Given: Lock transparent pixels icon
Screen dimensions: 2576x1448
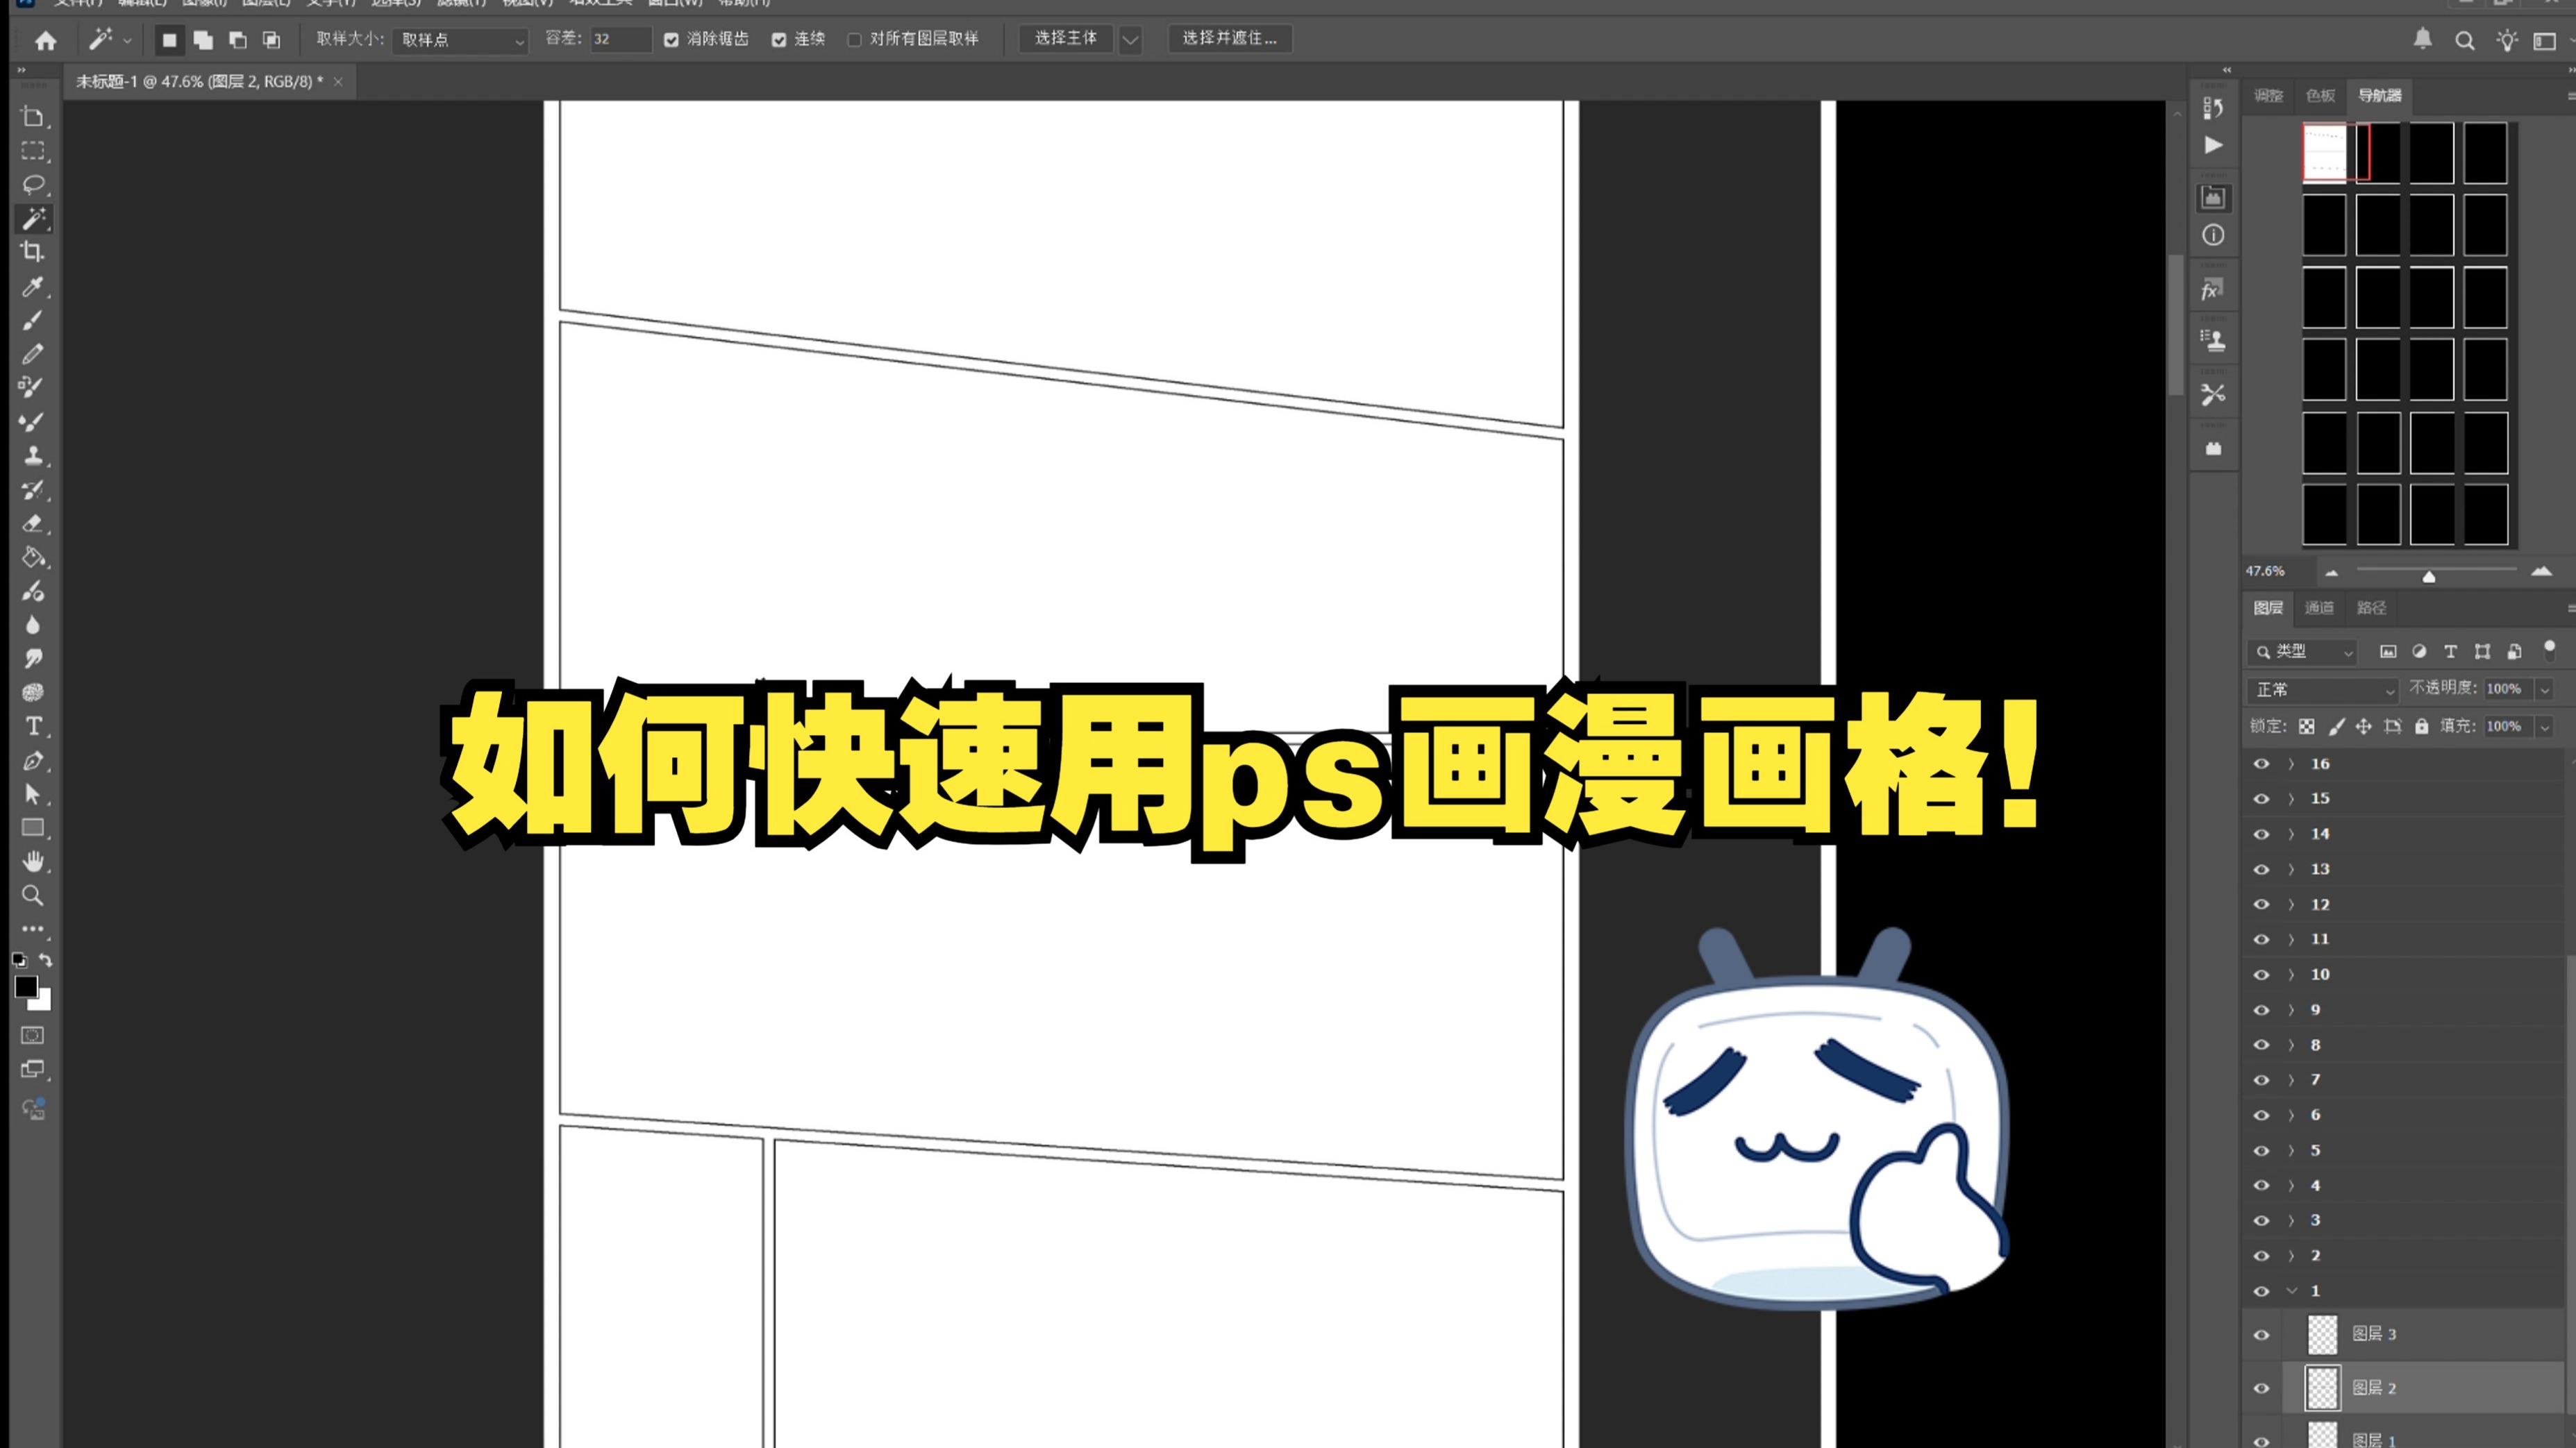Looking at the screenshot, I should click(2306, 727).
